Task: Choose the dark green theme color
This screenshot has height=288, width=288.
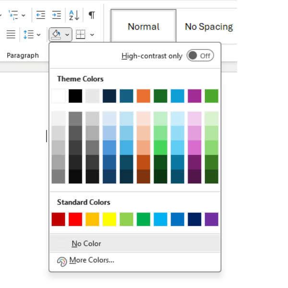Action: [160, 96]
